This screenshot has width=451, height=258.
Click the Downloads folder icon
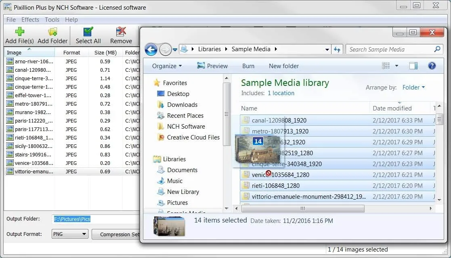click(x=161, y=104)
